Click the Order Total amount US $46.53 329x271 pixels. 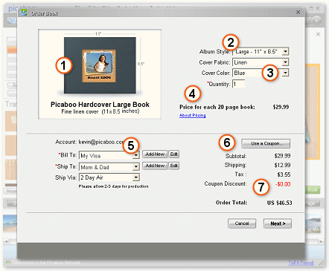(280, 203)
